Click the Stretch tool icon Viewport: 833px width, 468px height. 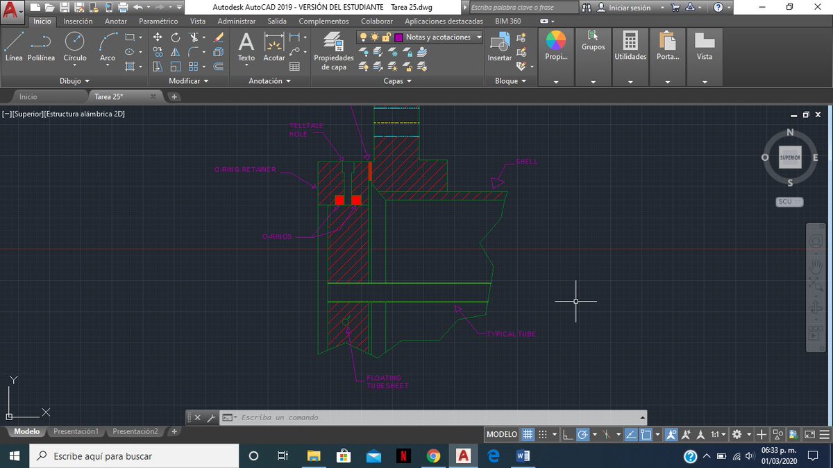[158, 67]
